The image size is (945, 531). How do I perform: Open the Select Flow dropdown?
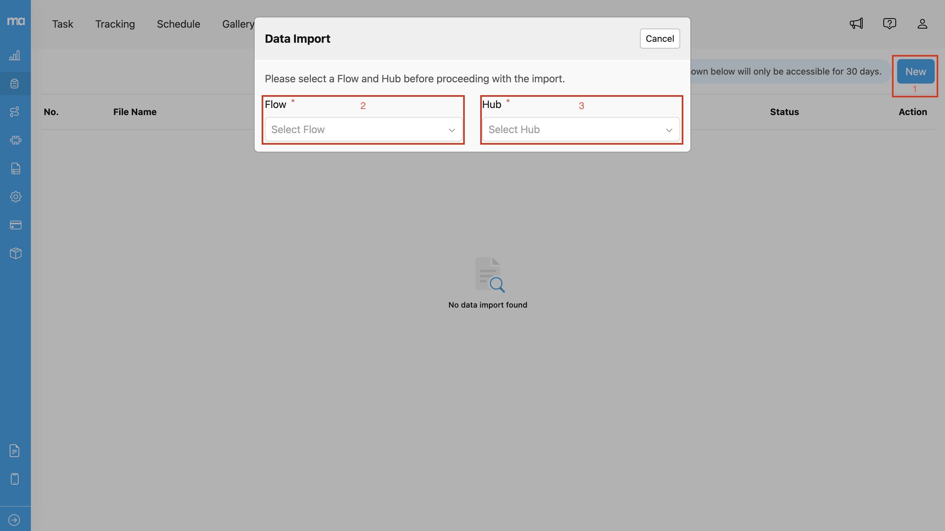[363, 129]
